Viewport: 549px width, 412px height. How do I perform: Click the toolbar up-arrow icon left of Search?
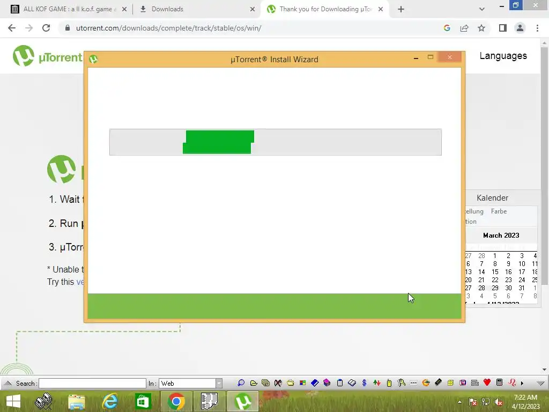point(8,383)
